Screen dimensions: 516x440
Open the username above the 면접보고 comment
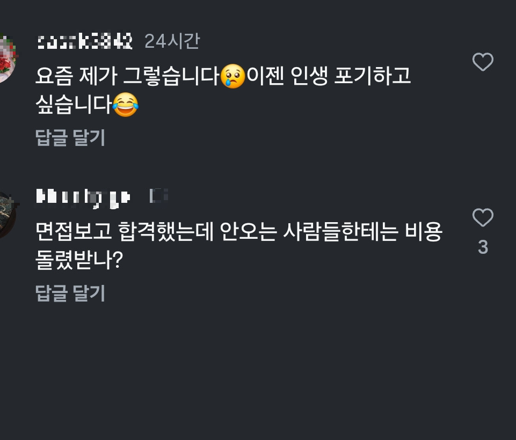tap(83, 196)
